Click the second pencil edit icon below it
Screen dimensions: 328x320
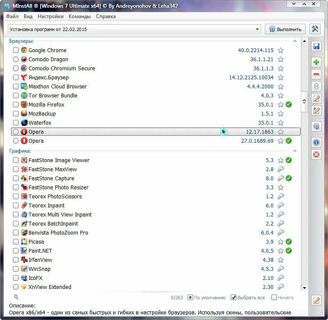pos(316,110)
